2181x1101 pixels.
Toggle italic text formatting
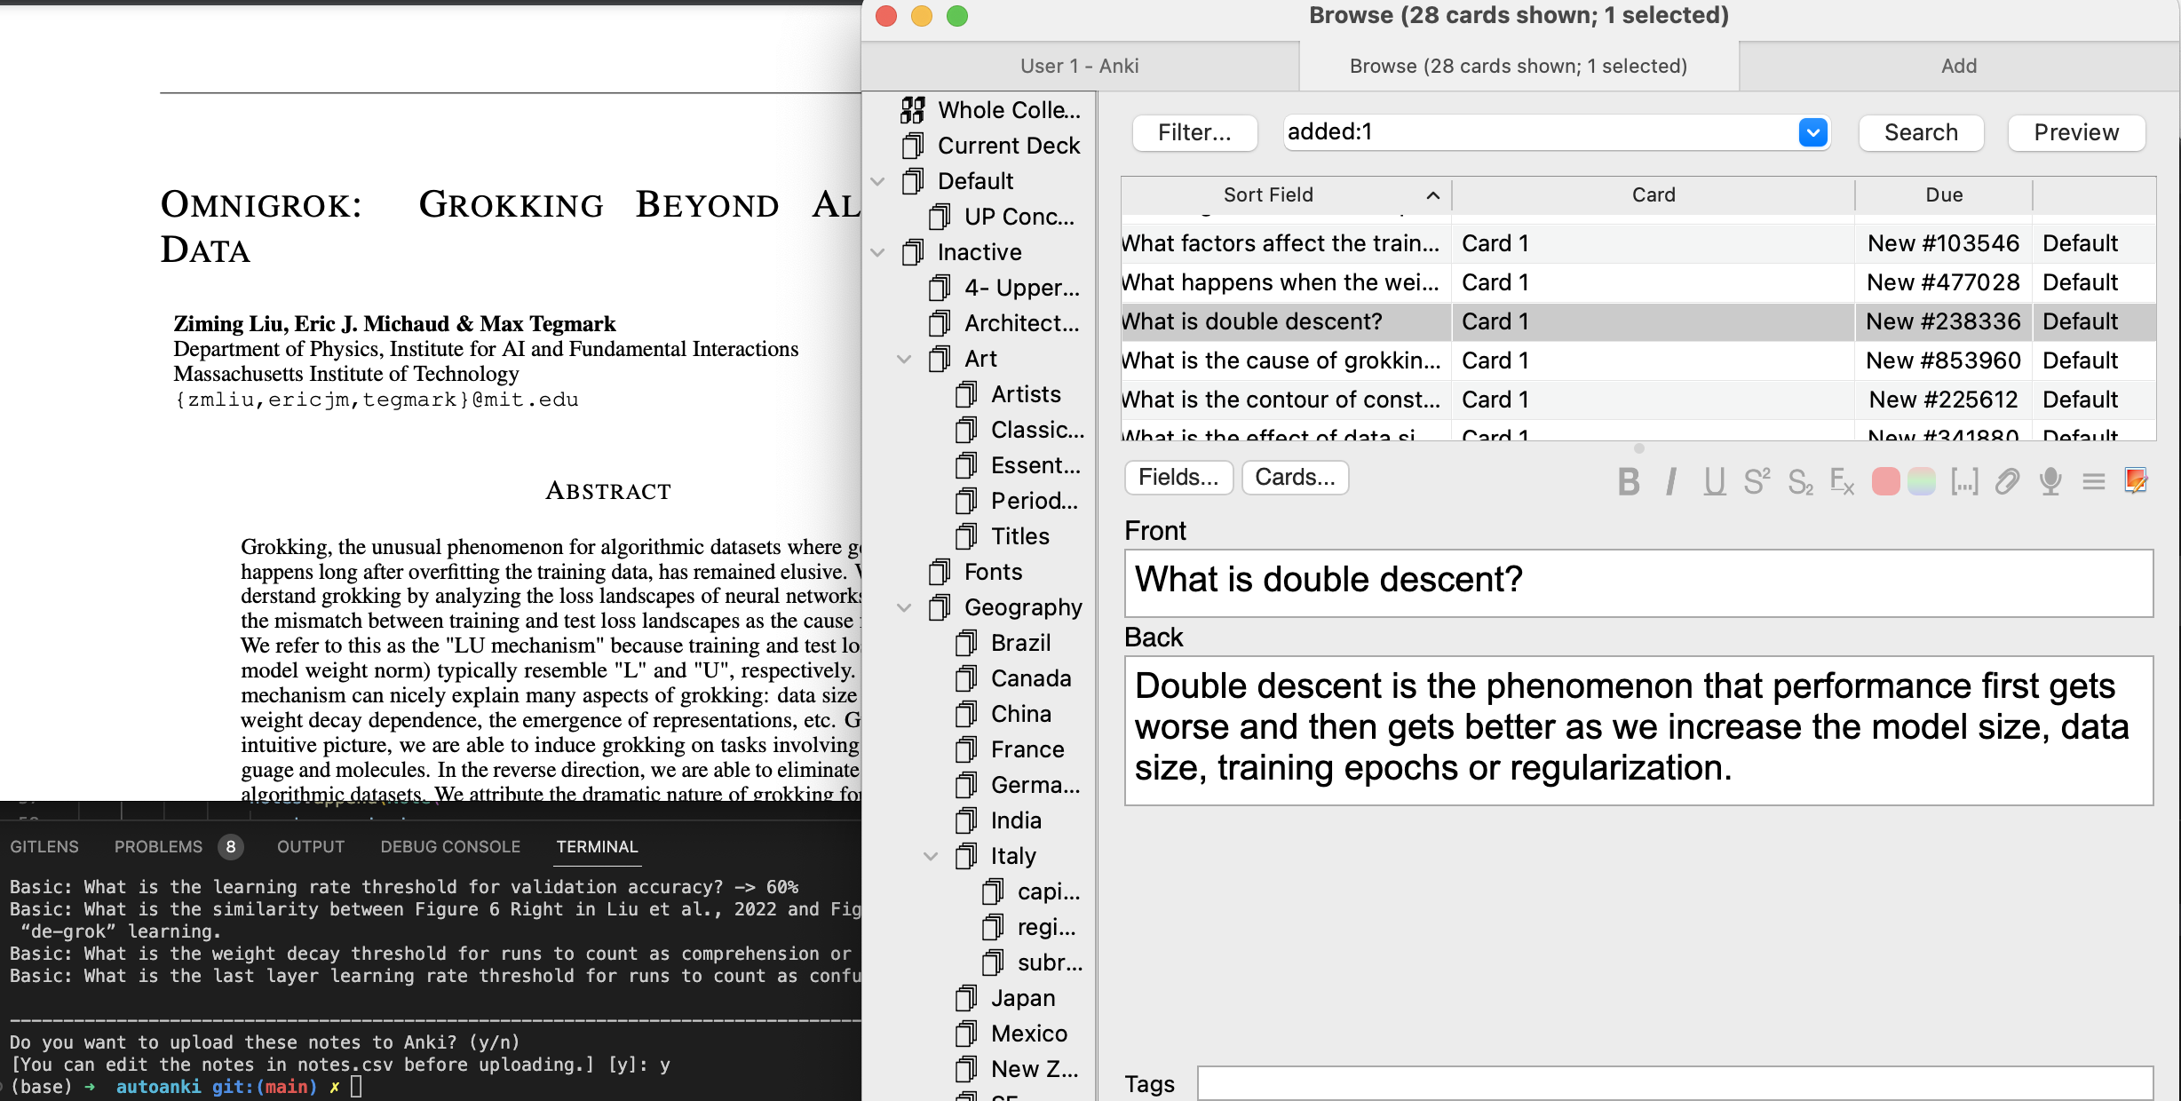[1671, 481]
